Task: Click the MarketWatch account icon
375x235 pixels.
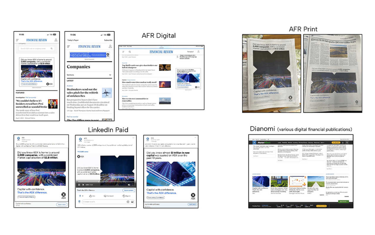Action: [343, 142]
